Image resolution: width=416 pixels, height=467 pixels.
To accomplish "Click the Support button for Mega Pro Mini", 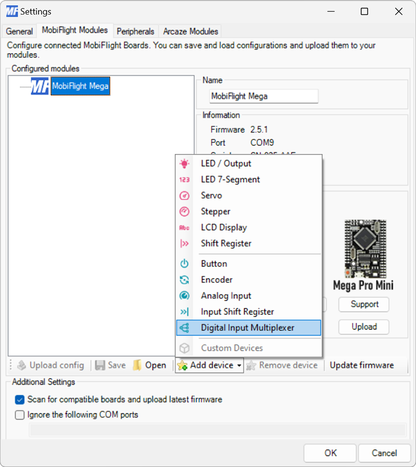I will click(363, 304).
